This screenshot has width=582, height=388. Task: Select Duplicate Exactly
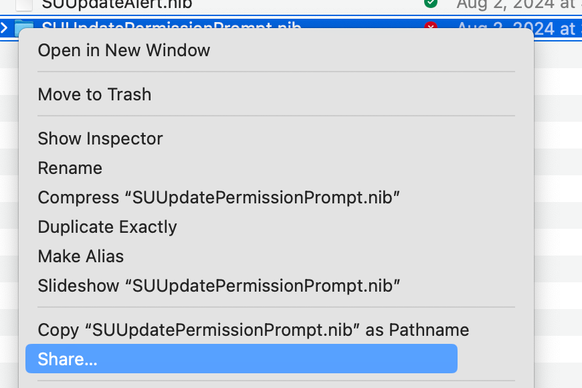pyautogui.click(x=107, y=227)
